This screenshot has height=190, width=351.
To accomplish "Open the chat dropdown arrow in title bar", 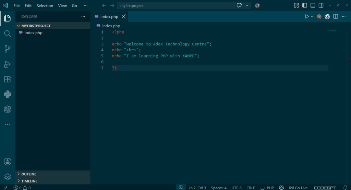I will tap(247, 5).
